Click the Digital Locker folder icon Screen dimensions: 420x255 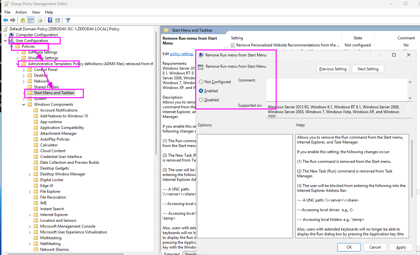[36, 180]
